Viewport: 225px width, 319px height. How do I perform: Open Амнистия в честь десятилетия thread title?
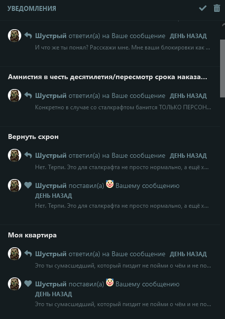point(108,77)
